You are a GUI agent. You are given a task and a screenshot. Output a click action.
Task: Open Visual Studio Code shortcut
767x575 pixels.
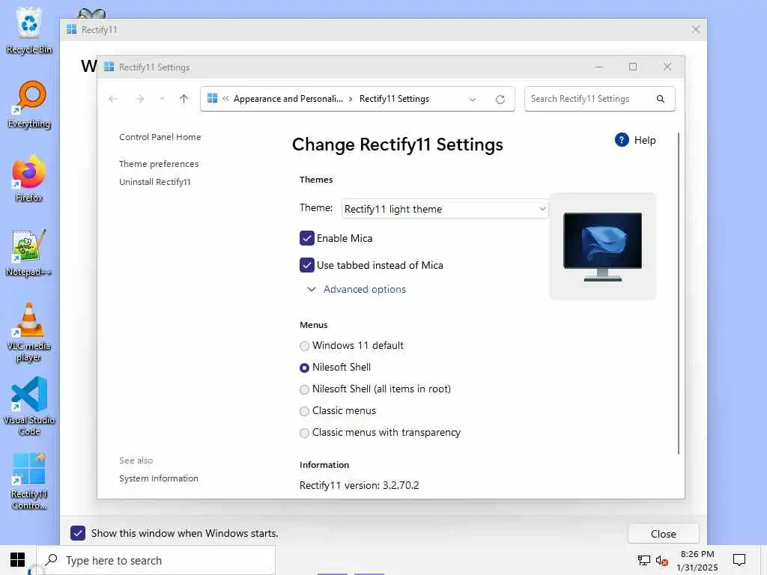pos(29,406)
